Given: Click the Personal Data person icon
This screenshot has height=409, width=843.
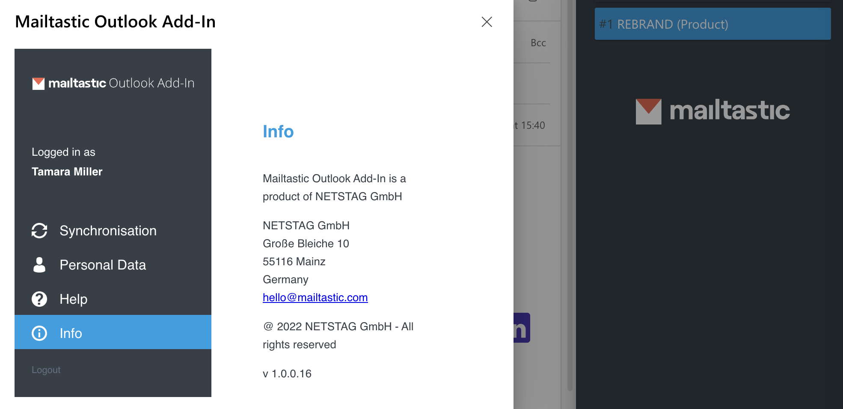Looking at the screenshot, I should pos(39,265).
